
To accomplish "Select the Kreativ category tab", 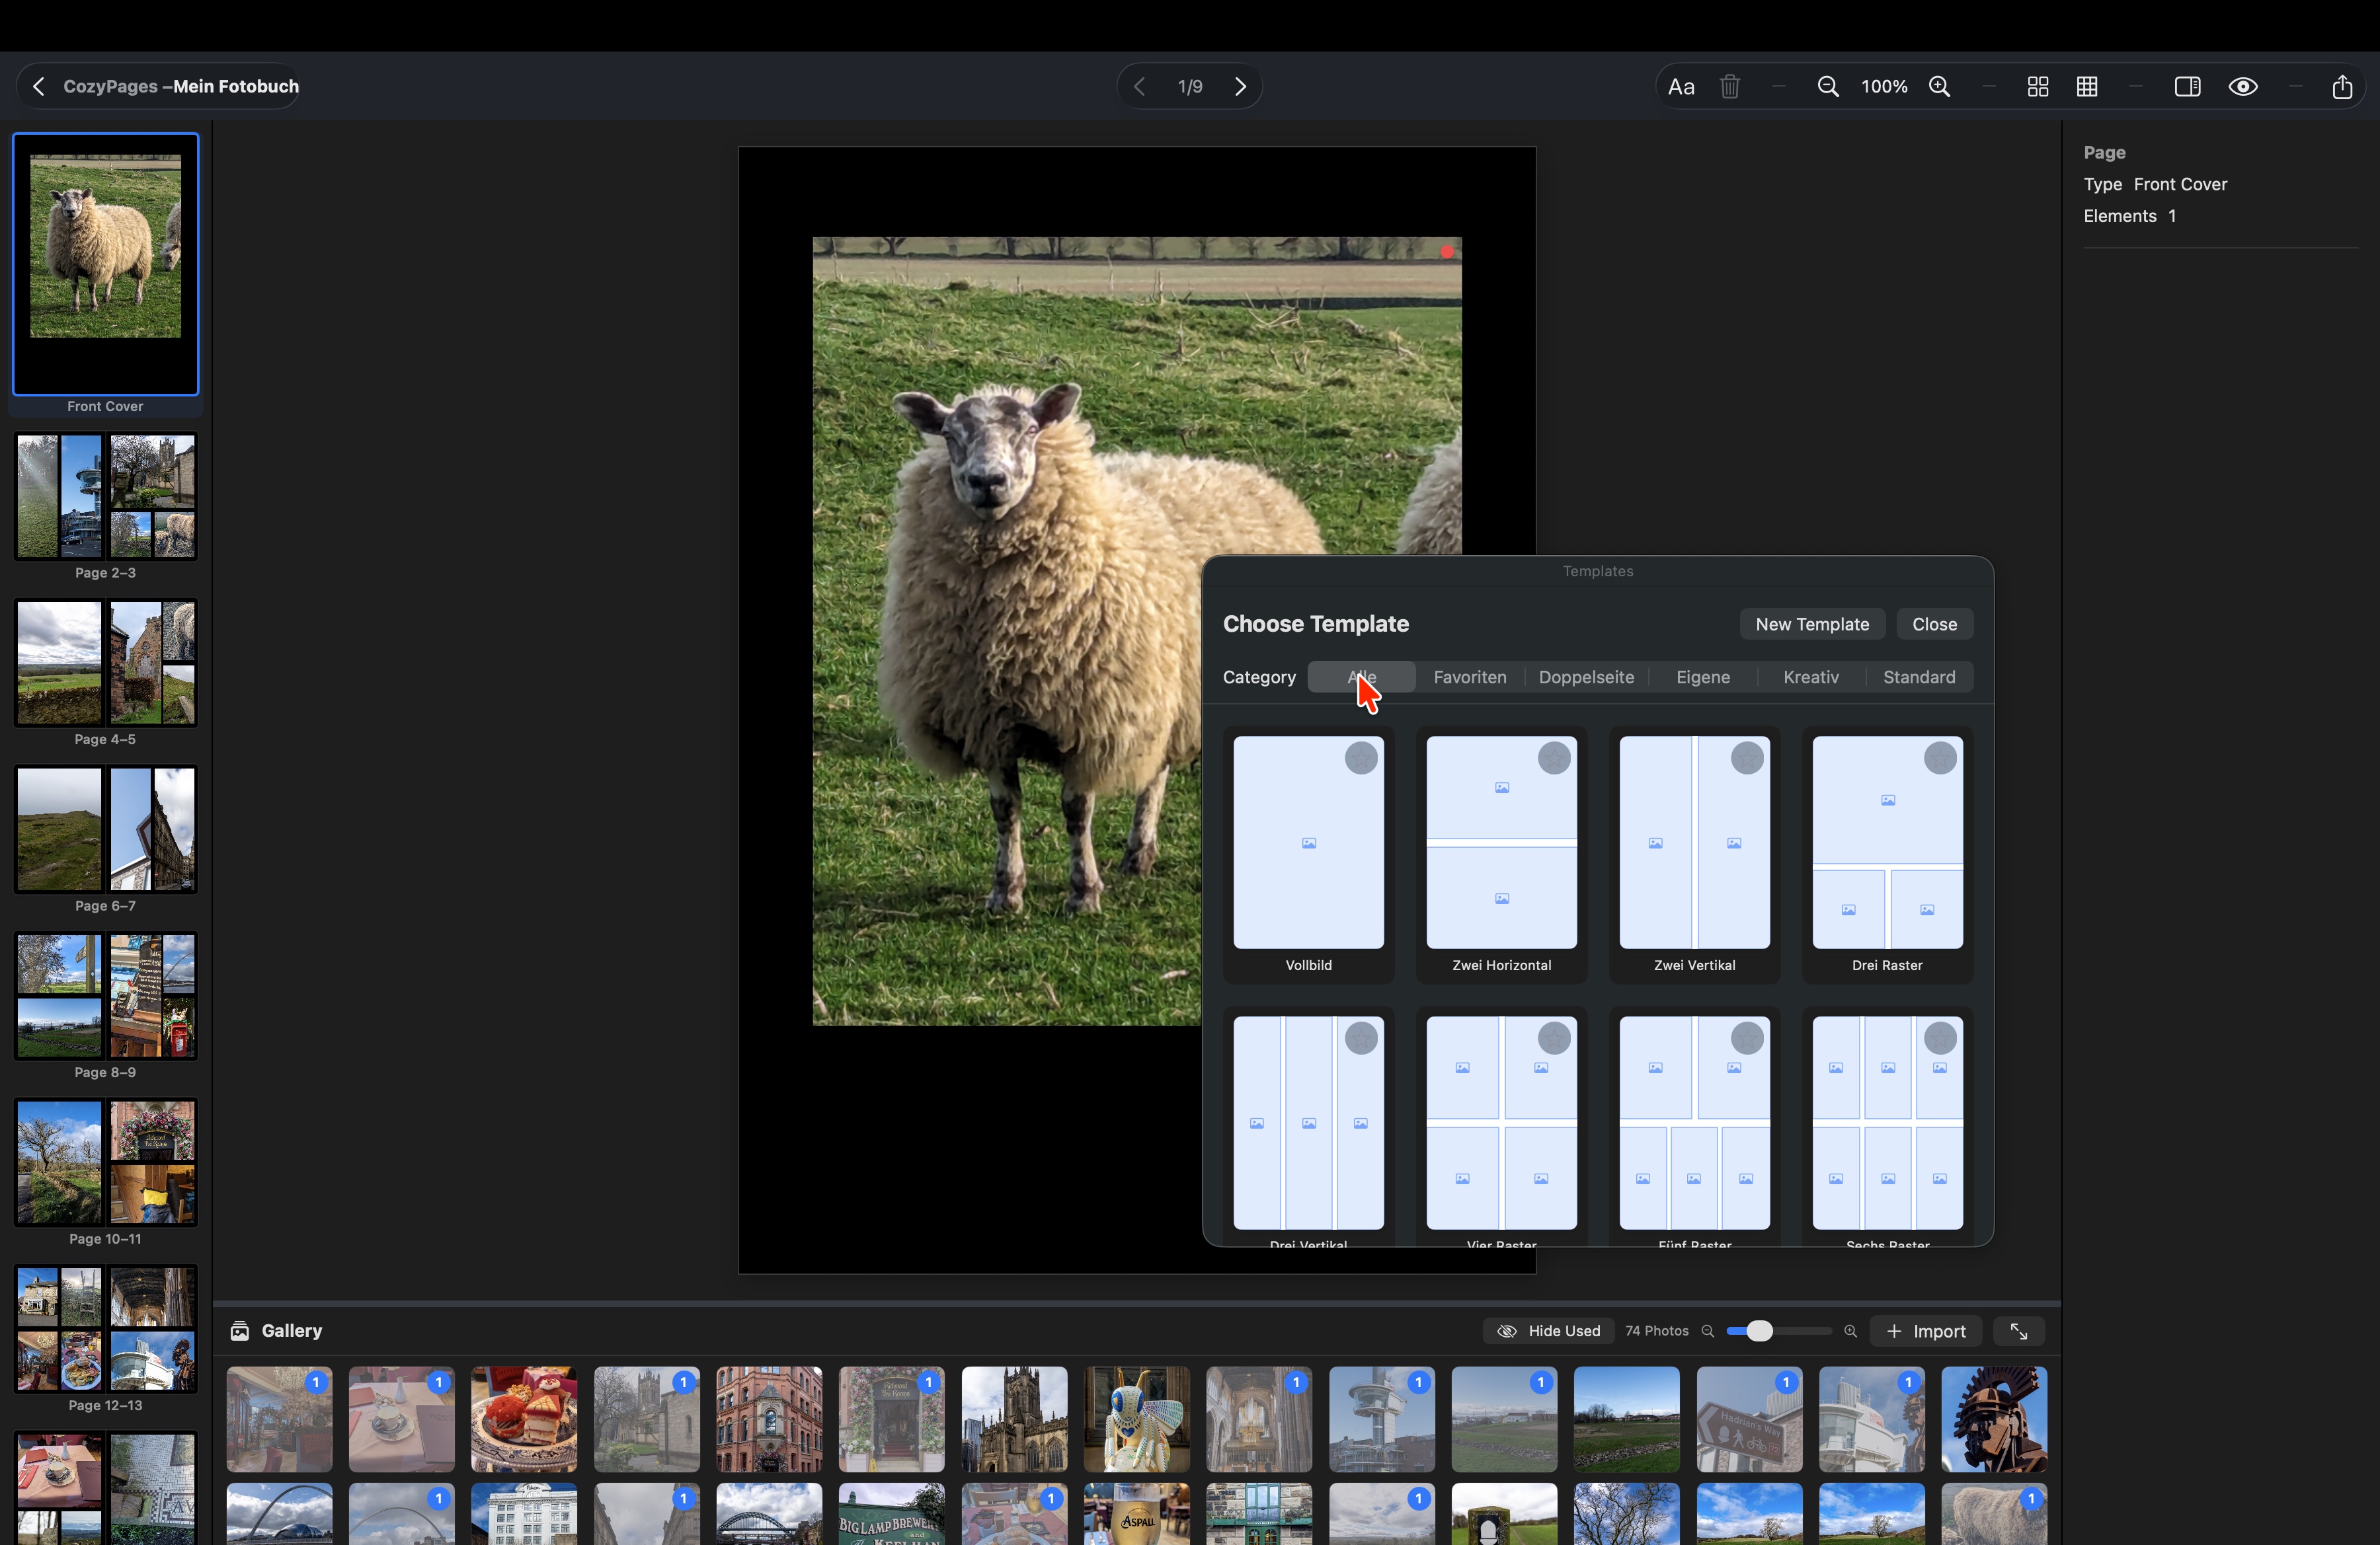I will (1810, 677).
